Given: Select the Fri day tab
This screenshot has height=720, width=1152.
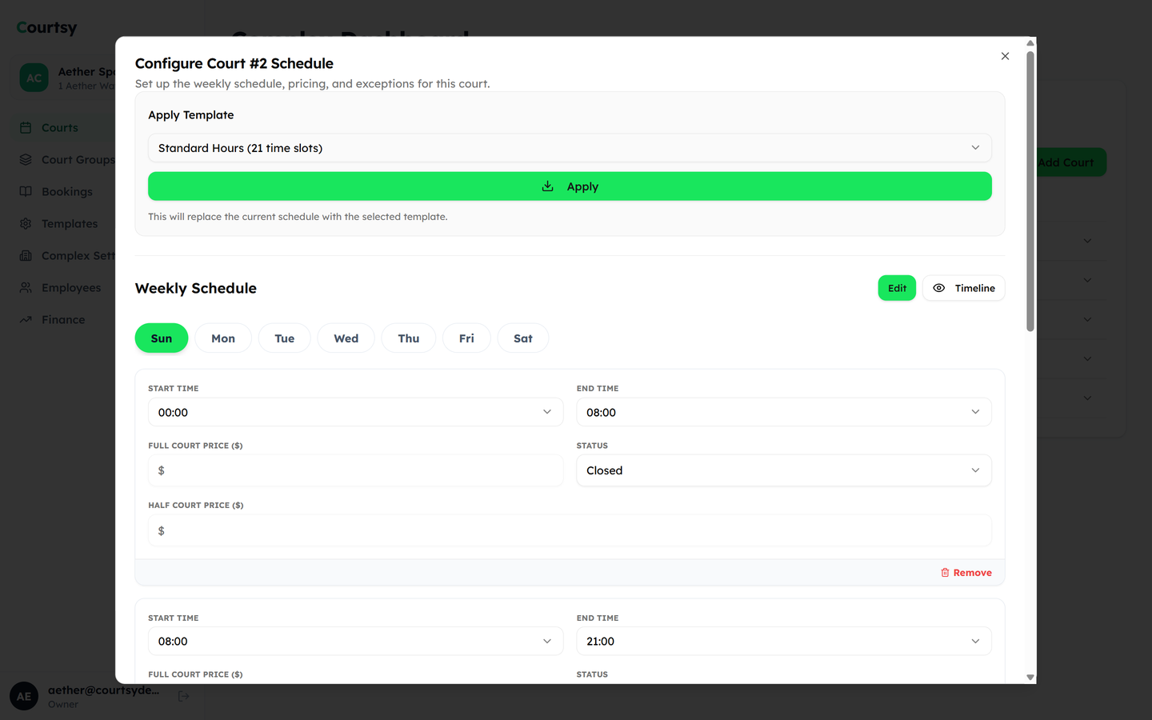Looking at the screenshot, I should [x=466, y=338].
